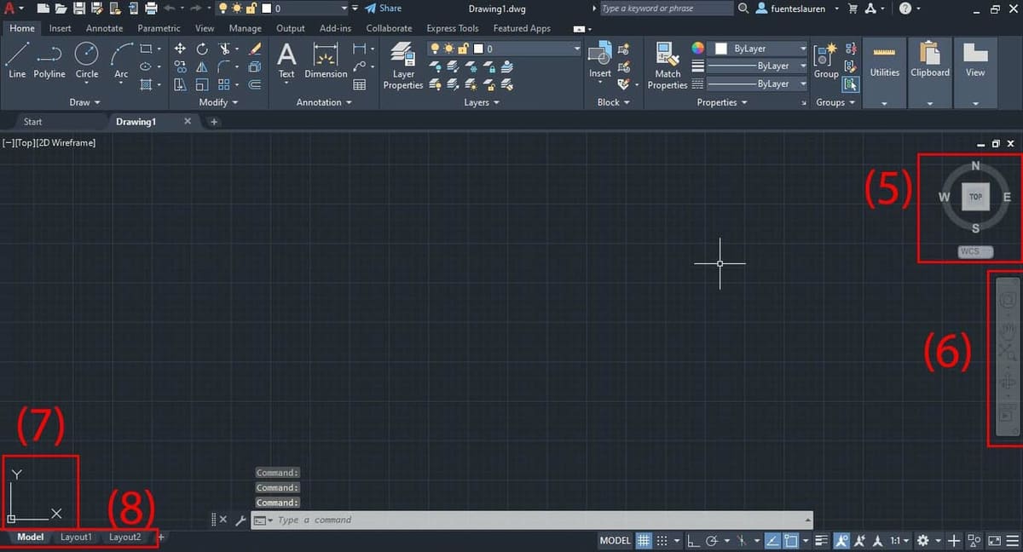Viewport: 1023px width, 552px height.
Task: Click the Move tool in Modify panel
Action: [x=180, y=49]
